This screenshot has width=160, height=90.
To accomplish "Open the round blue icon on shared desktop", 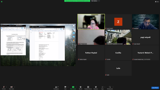I will click(74, 29).
